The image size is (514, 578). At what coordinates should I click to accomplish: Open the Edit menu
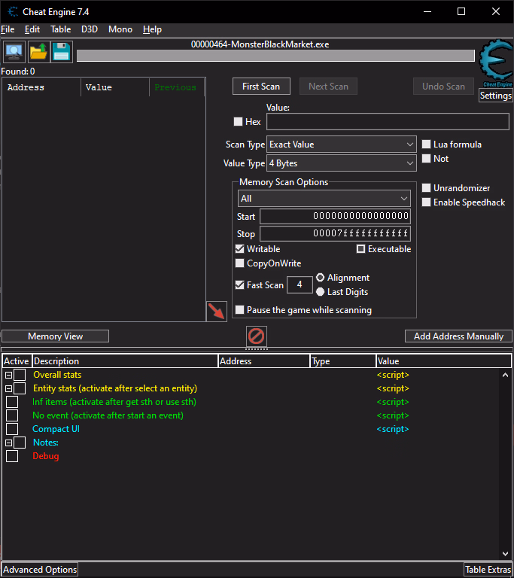point(32,29)
